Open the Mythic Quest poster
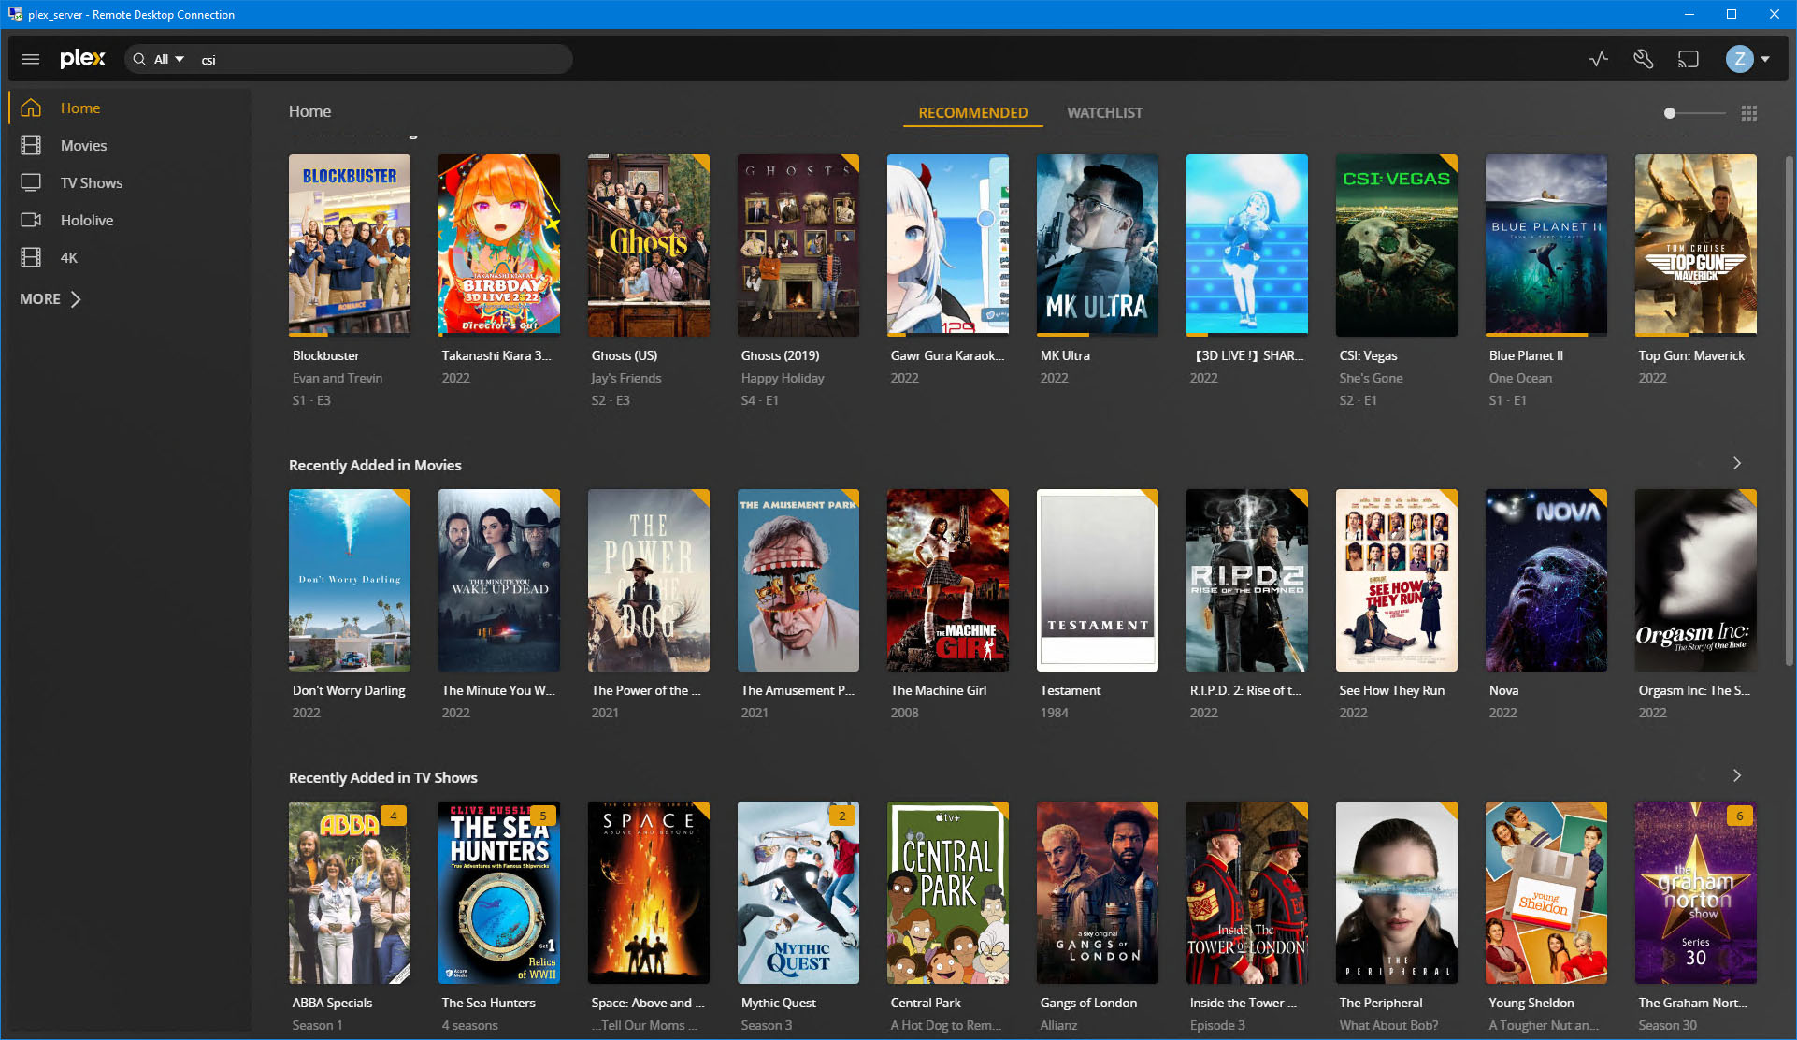The height and width of the screenshot is (1040, 1797). (x=798, y=892)
